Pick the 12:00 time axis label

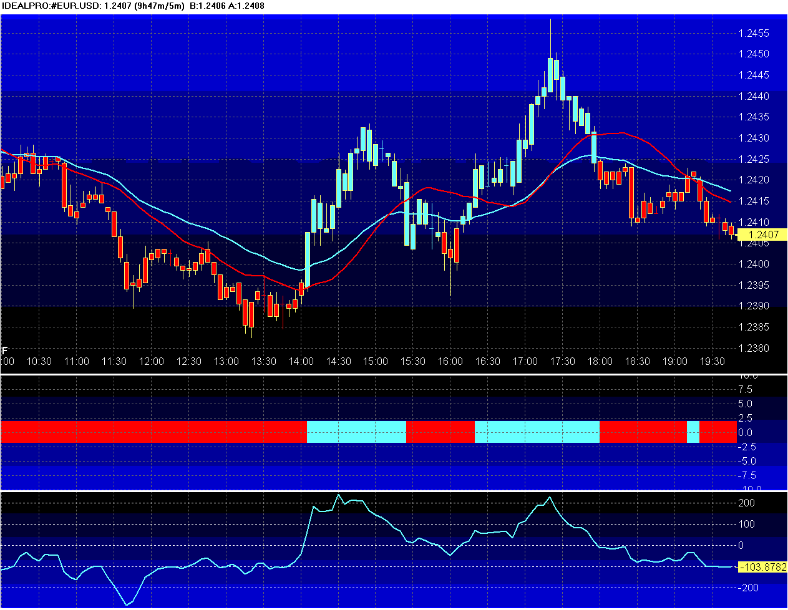point(151,362)
